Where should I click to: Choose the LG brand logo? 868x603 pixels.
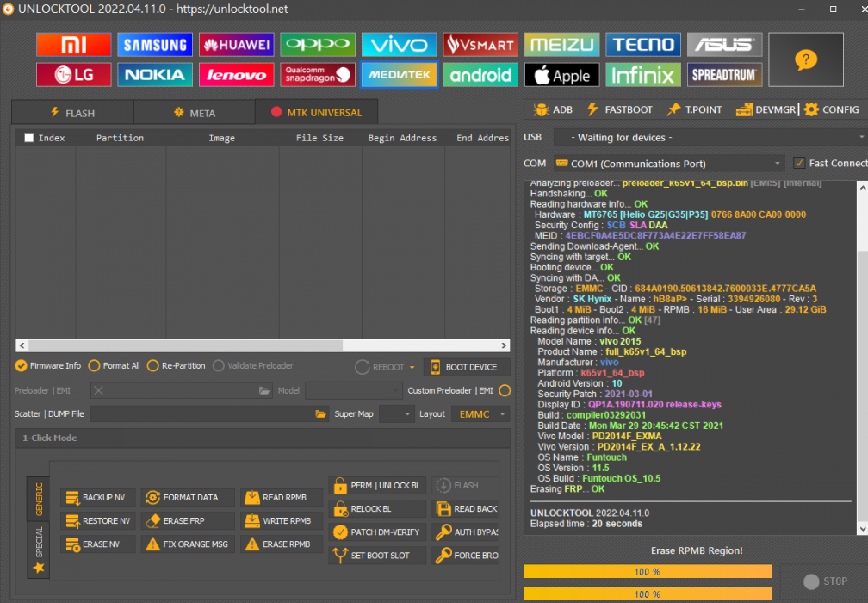(74, 75)
